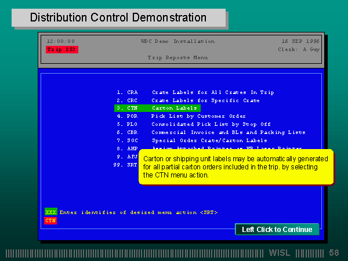This screenshot has width=348, height=261.
Task: Click the Distribution Control Demonstration title banner
Action: 118,18
